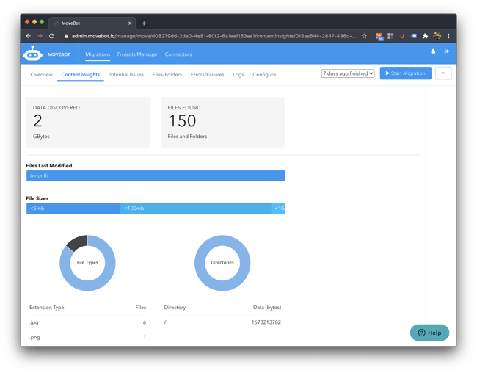The image size is (477, 373).
Task: Open Chrome's three-dot menu
Action: click(448, 36)
